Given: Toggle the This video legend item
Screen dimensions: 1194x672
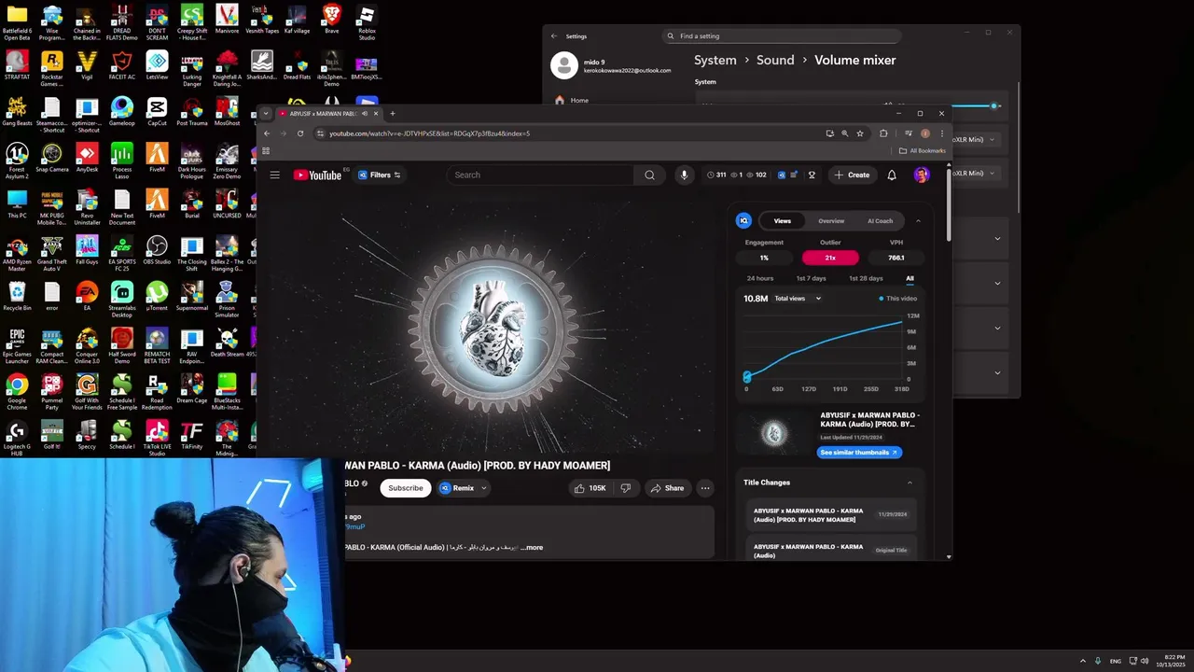Looking at the screenshot, I should [x=898, y=299].
